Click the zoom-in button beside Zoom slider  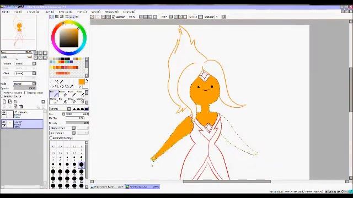pos(40,53)
